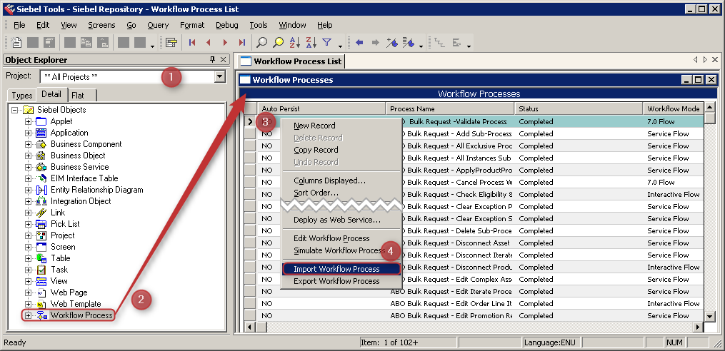Click the vertical scrollbar up arrow

coord(710,107)
